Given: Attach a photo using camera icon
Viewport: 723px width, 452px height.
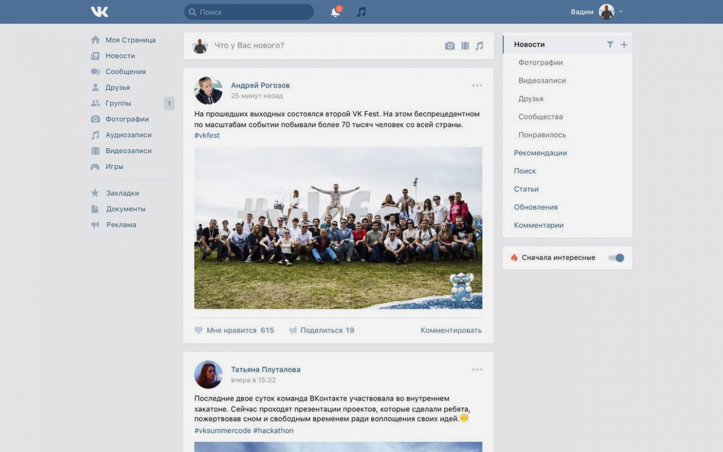Looking at the screenshot, I should point(449,45).
